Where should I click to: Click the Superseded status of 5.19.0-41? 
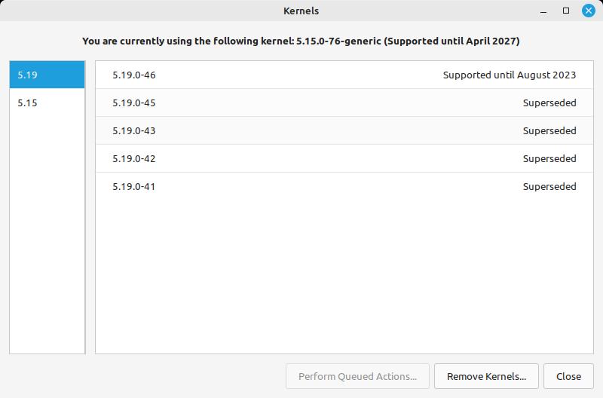pyautogui.click(x=549, y=186)
